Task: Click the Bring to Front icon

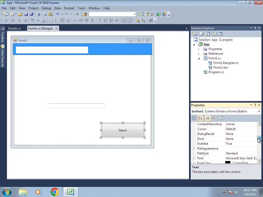Action: [138, 21]
